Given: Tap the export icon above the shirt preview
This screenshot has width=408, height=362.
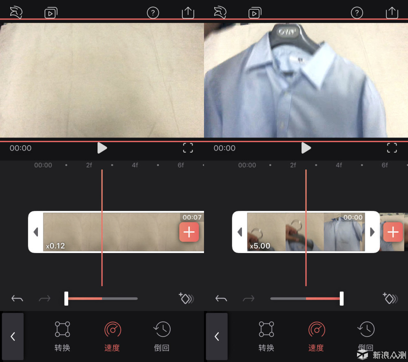Looking at the screenshot, I should click(392, 12).
